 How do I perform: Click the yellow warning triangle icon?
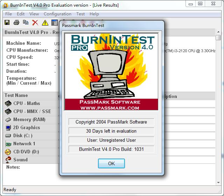coord(45,22)
